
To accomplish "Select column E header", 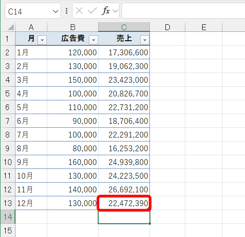I will (x=204, y=27).
